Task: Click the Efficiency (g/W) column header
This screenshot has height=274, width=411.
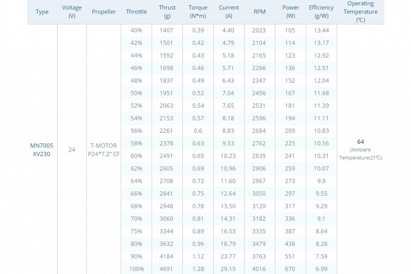Action: pyautogui.click(x=321, y=12)
